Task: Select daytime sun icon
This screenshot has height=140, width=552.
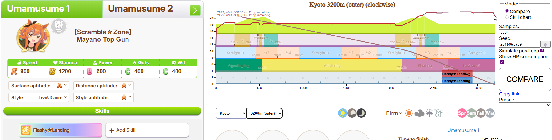Action: tap(343, 113)
